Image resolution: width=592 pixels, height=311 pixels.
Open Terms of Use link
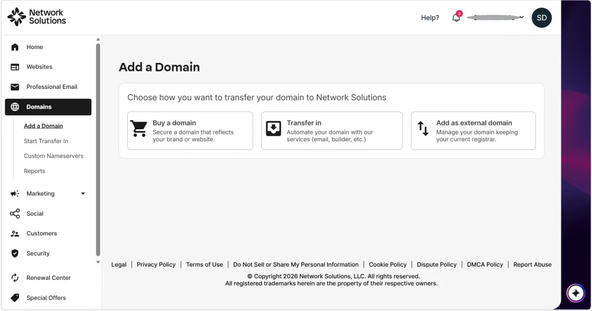pyautogui.click(x=204, y=265)
